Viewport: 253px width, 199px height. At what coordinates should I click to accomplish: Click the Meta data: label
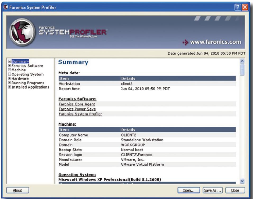click(x=69, y=73)
